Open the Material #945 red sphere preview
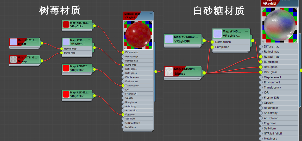 (x=138, y=35)
